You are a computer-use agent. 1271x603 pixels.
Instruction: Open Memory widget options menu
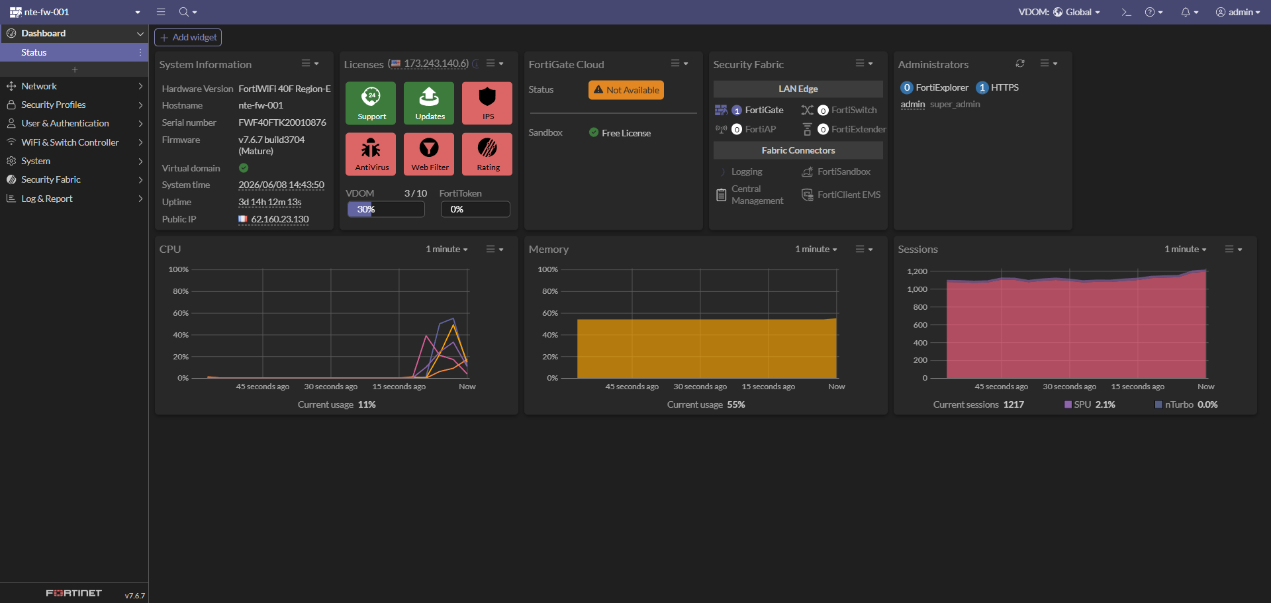click(864, 249)
